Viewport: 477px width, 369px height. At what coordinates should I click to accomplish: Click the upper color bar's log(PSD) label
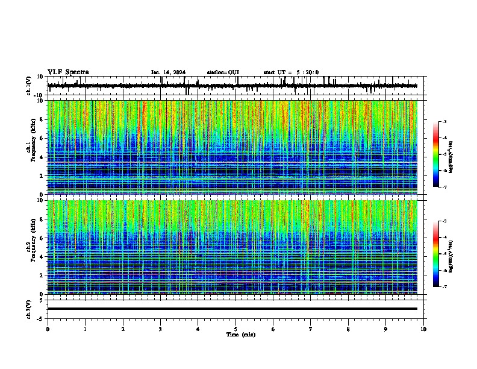point(451,157)
